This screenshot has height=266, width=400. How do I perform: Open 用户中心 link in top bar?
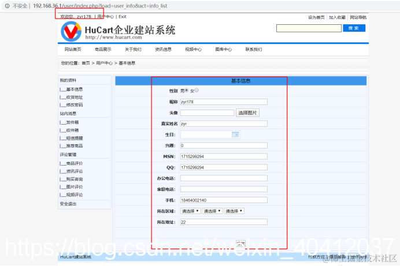point(106,17)
